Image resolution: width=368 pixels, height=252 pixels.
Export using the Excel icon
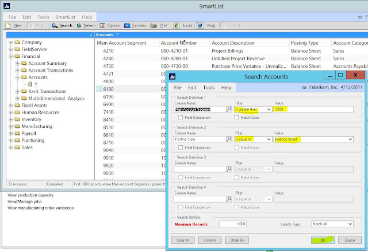[x=177, y=25]
